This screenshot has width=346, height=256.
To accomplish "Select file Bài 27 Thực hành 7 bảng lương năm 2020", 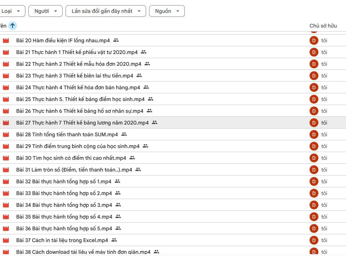I will tap(82, 123).
